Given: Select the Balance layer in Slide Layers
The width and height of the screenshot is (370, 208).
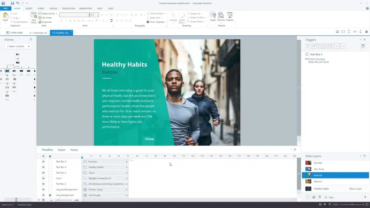Looking at the screenshot, I should click(318, 181).
